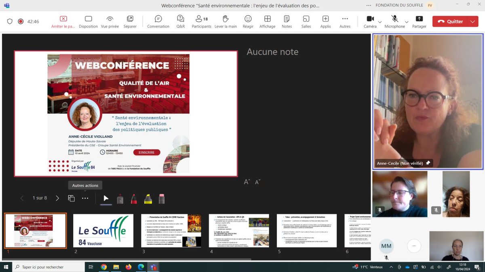
Task: Open the more participants ellipsis circle
Action: coord(413,246)
